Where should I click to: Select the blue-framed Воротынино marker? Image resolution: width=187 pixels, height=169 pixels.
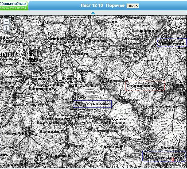163,156
